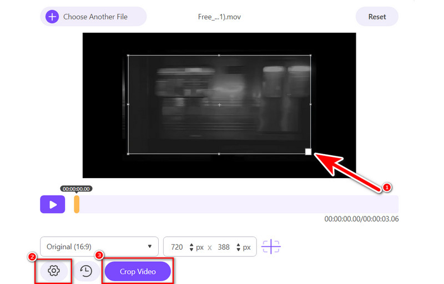Click the top-right crop corner handle
The height and width of the screenshot is (284, 444).
pyautogui.click(x=311, y=55)
